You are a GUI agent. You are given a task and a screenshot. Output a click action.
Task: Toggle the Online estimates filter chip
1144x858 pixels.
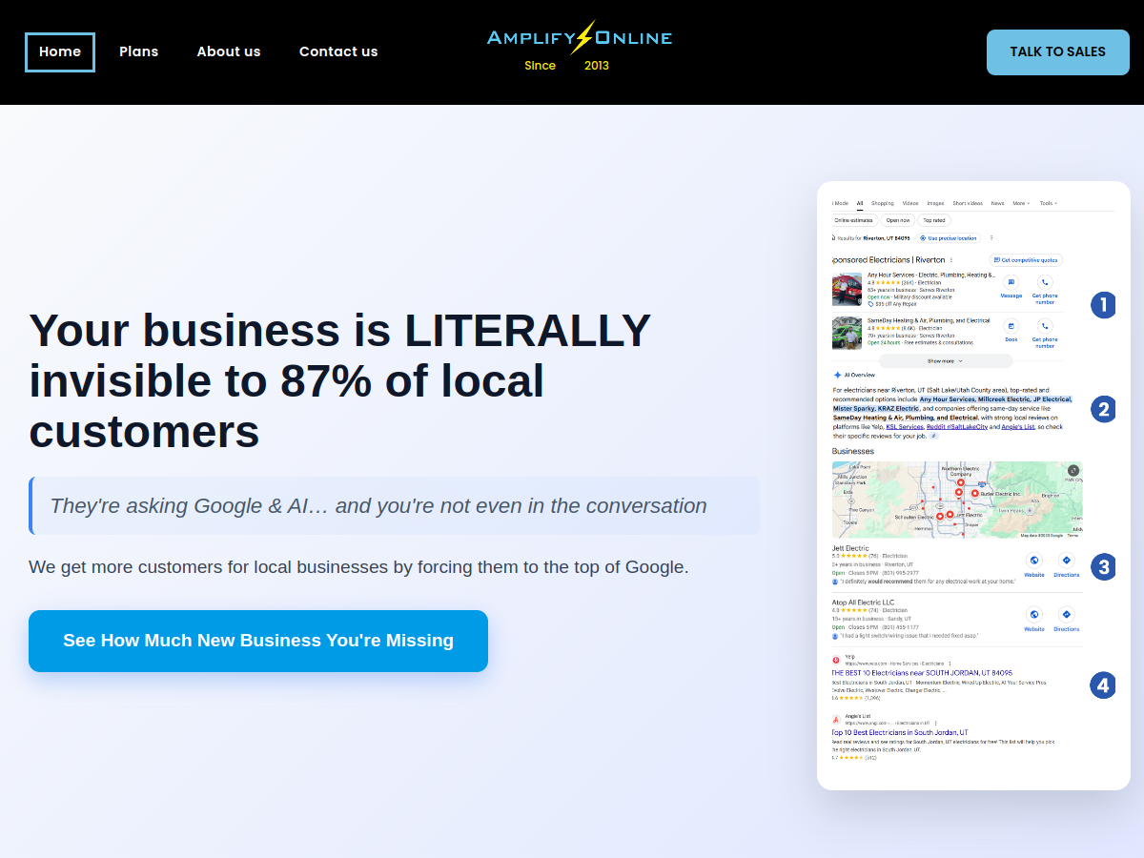(854, 220)
